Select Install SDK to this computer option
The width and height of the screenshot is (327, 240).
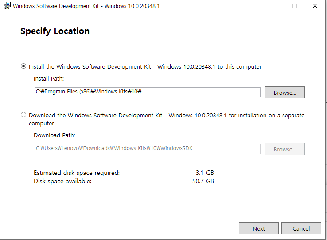[23, 66]
